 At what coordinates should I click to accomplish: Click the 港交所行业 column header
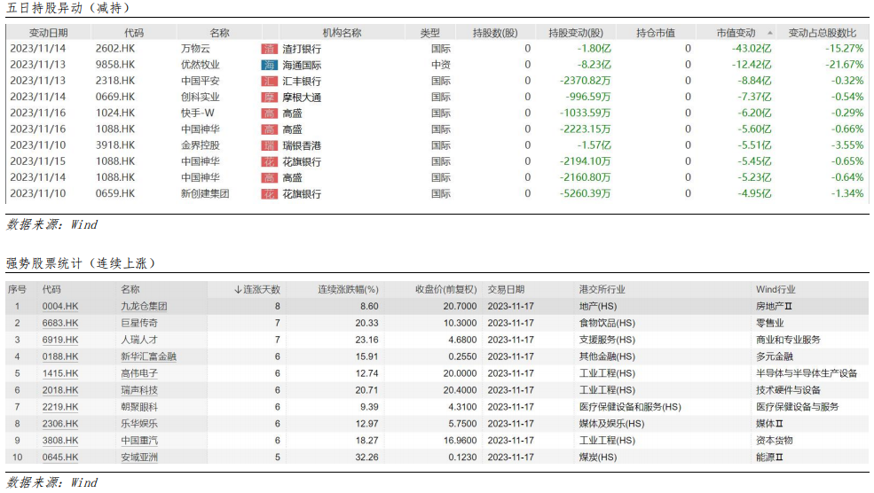[602, 290]
